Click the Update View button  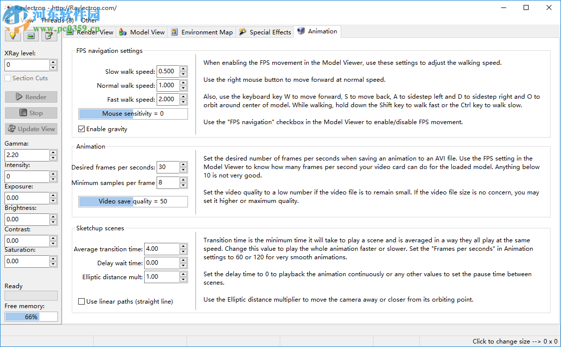coord(31,129)
